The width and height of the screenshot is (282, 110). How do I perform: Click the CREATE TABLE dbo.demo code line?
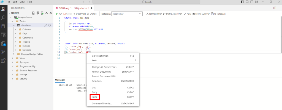click(x=77, y=18)
